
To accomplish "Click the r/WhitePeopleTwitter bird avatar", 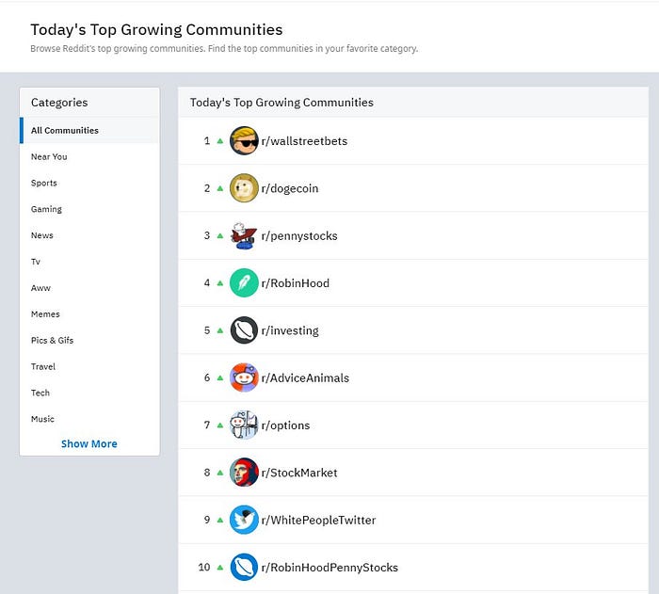I will click(x=244, y=520).
